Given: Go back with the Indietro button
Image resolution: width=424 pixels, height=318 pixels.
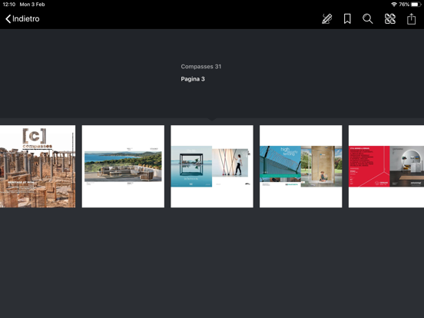Looking at the screenshot, I should 22,19.
